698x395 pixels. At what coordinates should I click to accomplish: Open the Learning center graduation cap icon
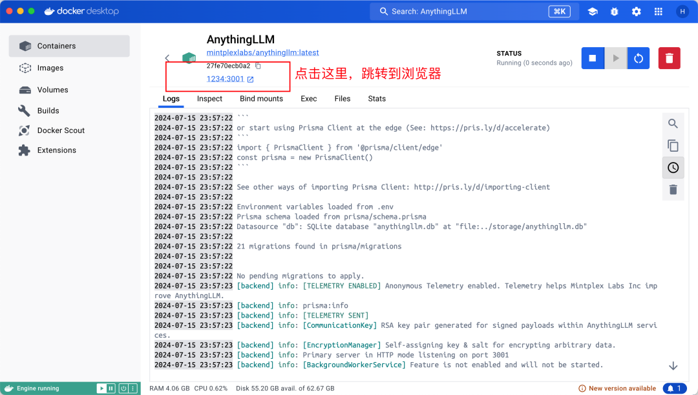[x=593, y=12]
